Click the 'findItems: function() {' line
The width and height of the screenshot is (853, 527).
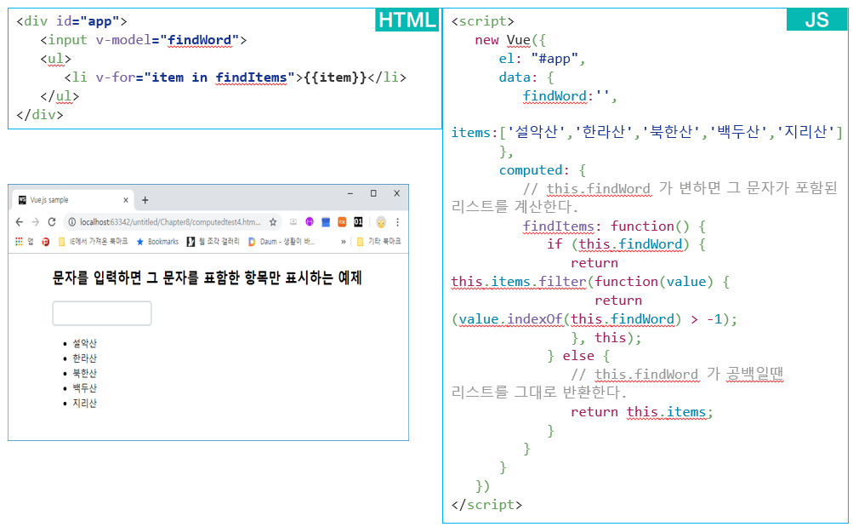(614, 226)
